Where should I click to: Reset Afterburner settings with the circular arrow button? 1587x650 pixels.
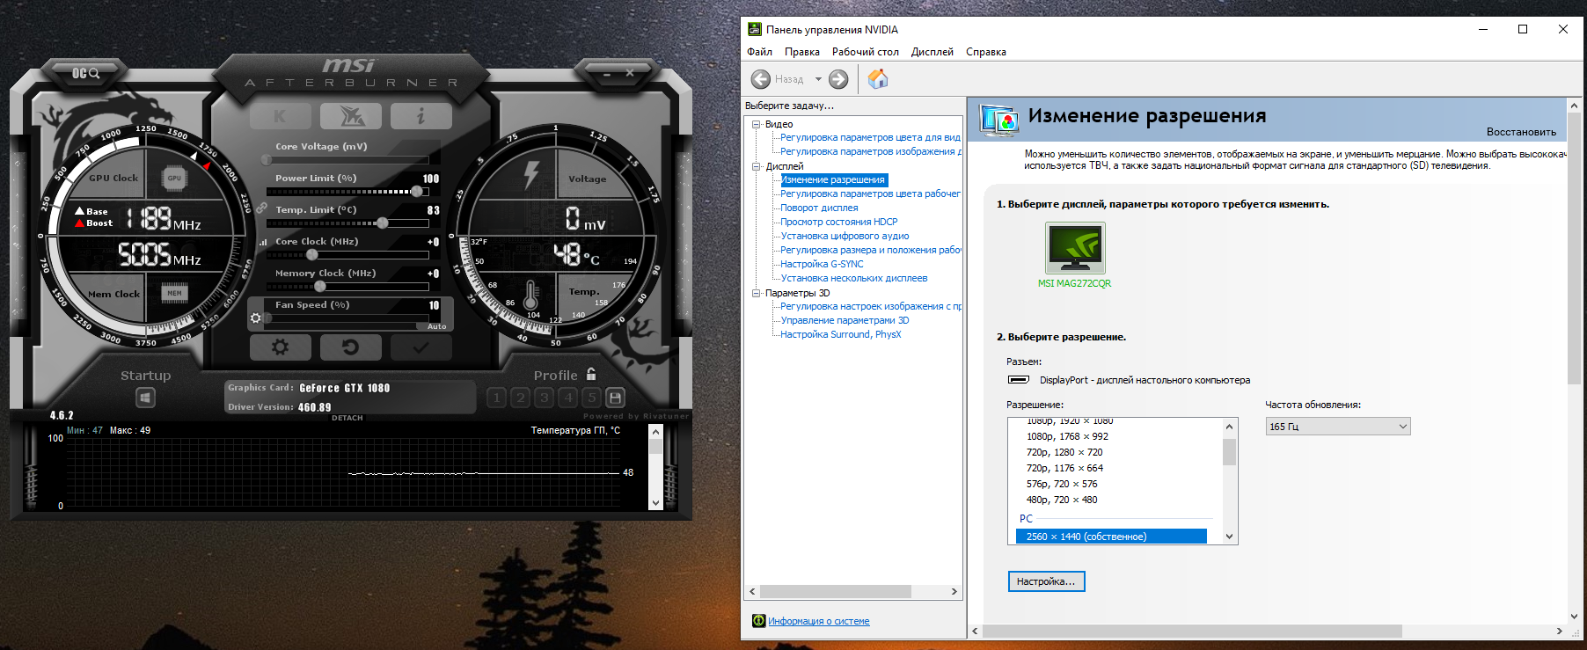350,347
